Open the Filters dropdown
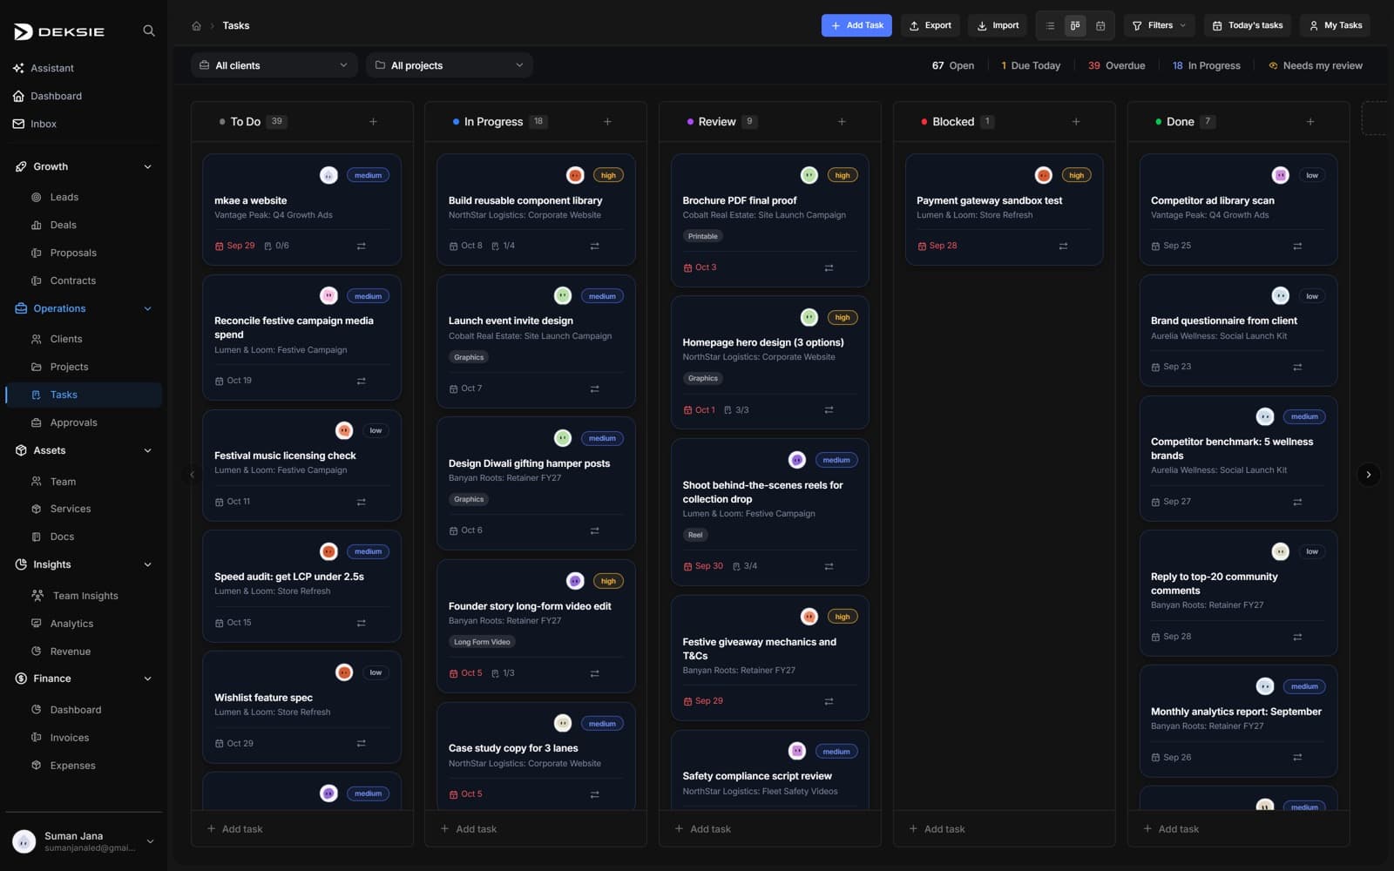Image resolution: width=1394 pixels, height=871 pixels. click(1159, 25)
